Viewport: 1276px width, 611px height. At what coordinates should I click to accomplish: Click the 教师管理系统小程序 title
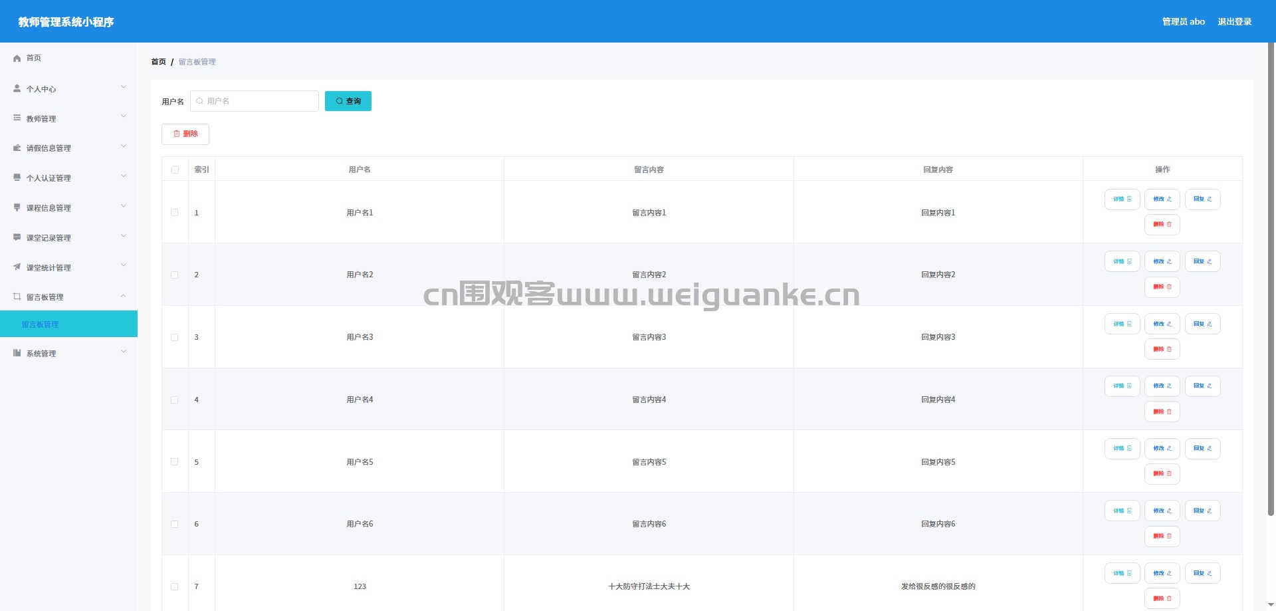(66, 22)
